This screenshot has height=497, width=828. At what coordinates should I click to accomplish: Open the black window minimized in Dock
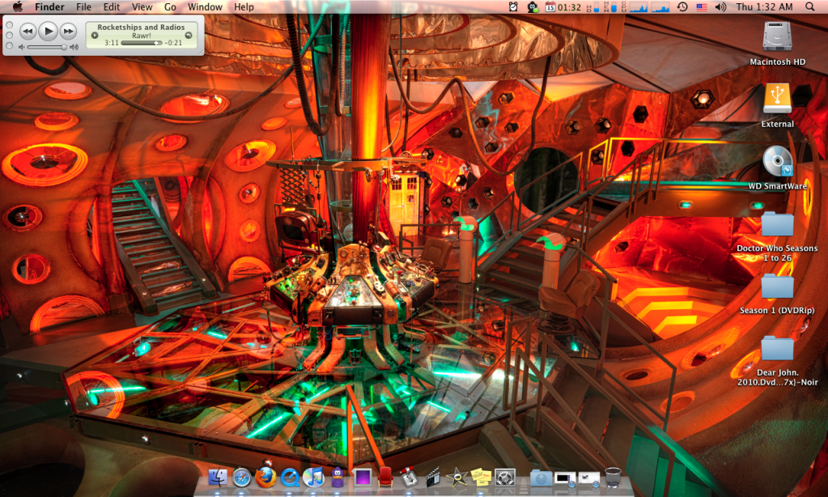pyautogui.click(x=564, y=478)
